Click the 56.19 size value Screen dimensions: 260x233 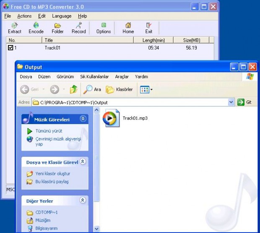click(191, 48)
